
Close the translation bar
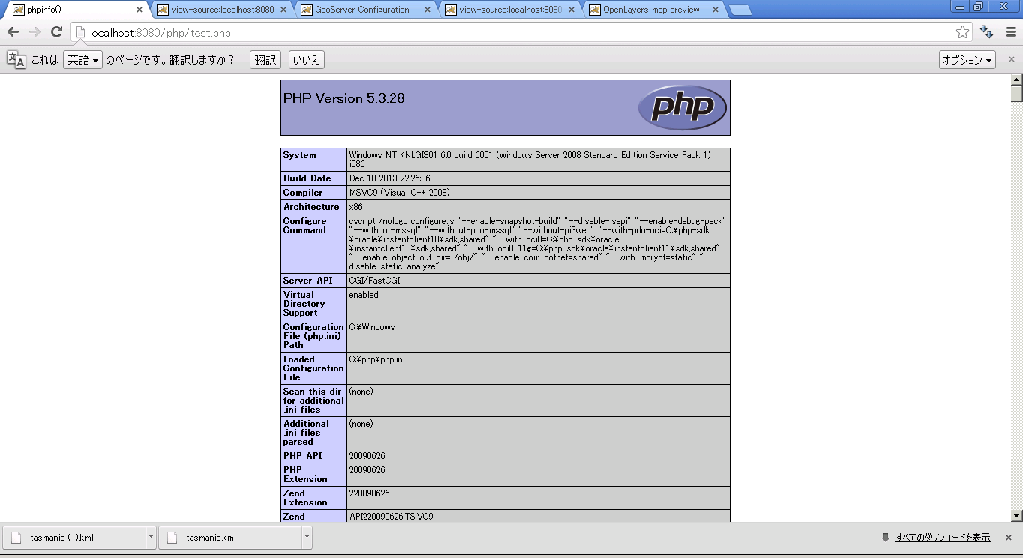click(1011, 60)
